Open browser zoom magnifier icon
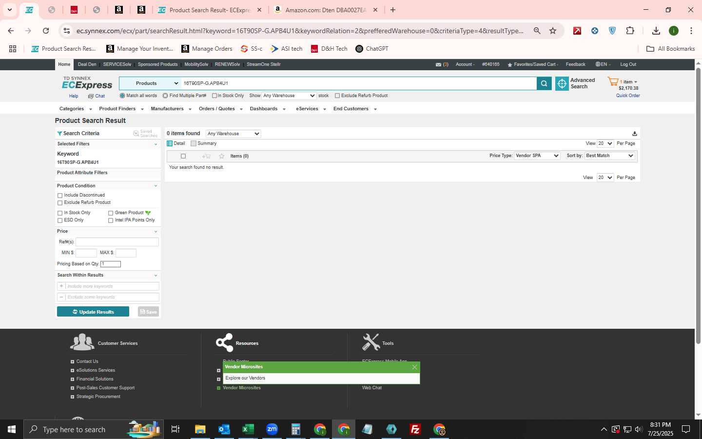The width and height of the screenshot is (702, 439). 537,31
